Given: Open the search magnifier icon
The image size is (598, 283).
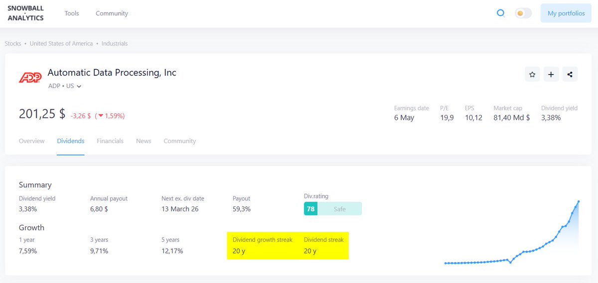Looking at the screenshot, I should pos(501,13).
